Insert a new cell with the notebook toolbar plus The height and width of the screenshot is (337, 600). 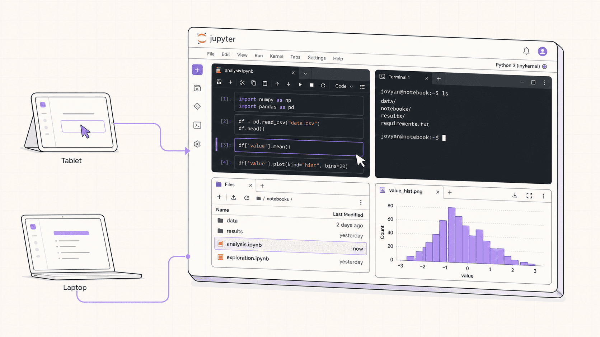230,82
